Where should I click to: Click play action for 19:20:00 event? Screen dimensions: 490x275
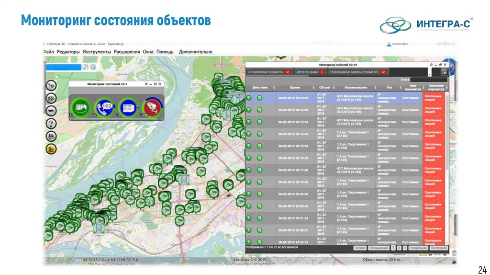pyautogui.click(x=249, y=195)
